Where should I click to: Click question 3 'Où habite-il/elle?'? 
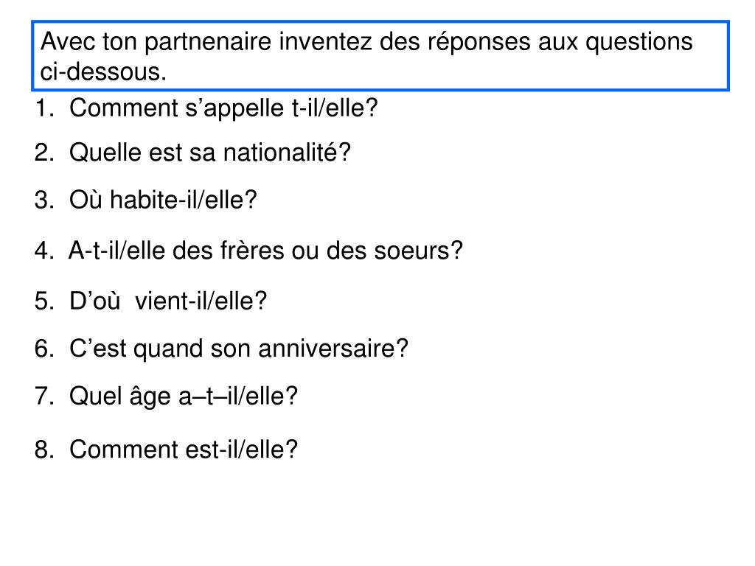[163, 200]
